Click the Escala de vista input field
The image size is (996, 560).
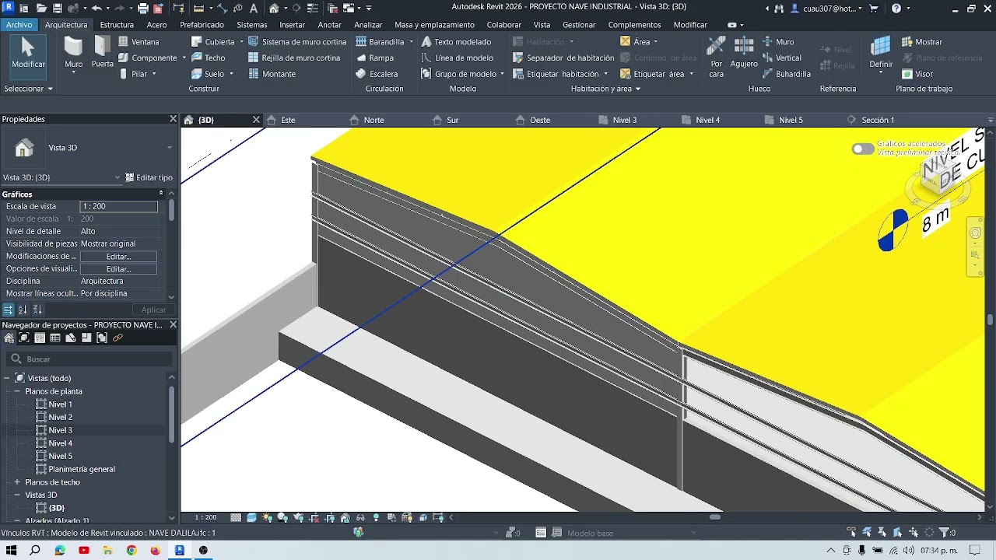[118, 206]
